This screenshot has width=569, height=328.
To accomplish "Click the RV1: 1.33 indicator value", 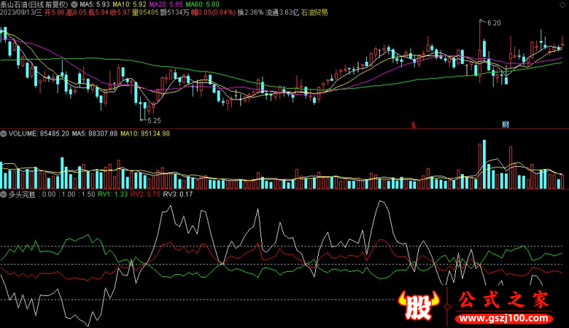I will tap(113, 195).
